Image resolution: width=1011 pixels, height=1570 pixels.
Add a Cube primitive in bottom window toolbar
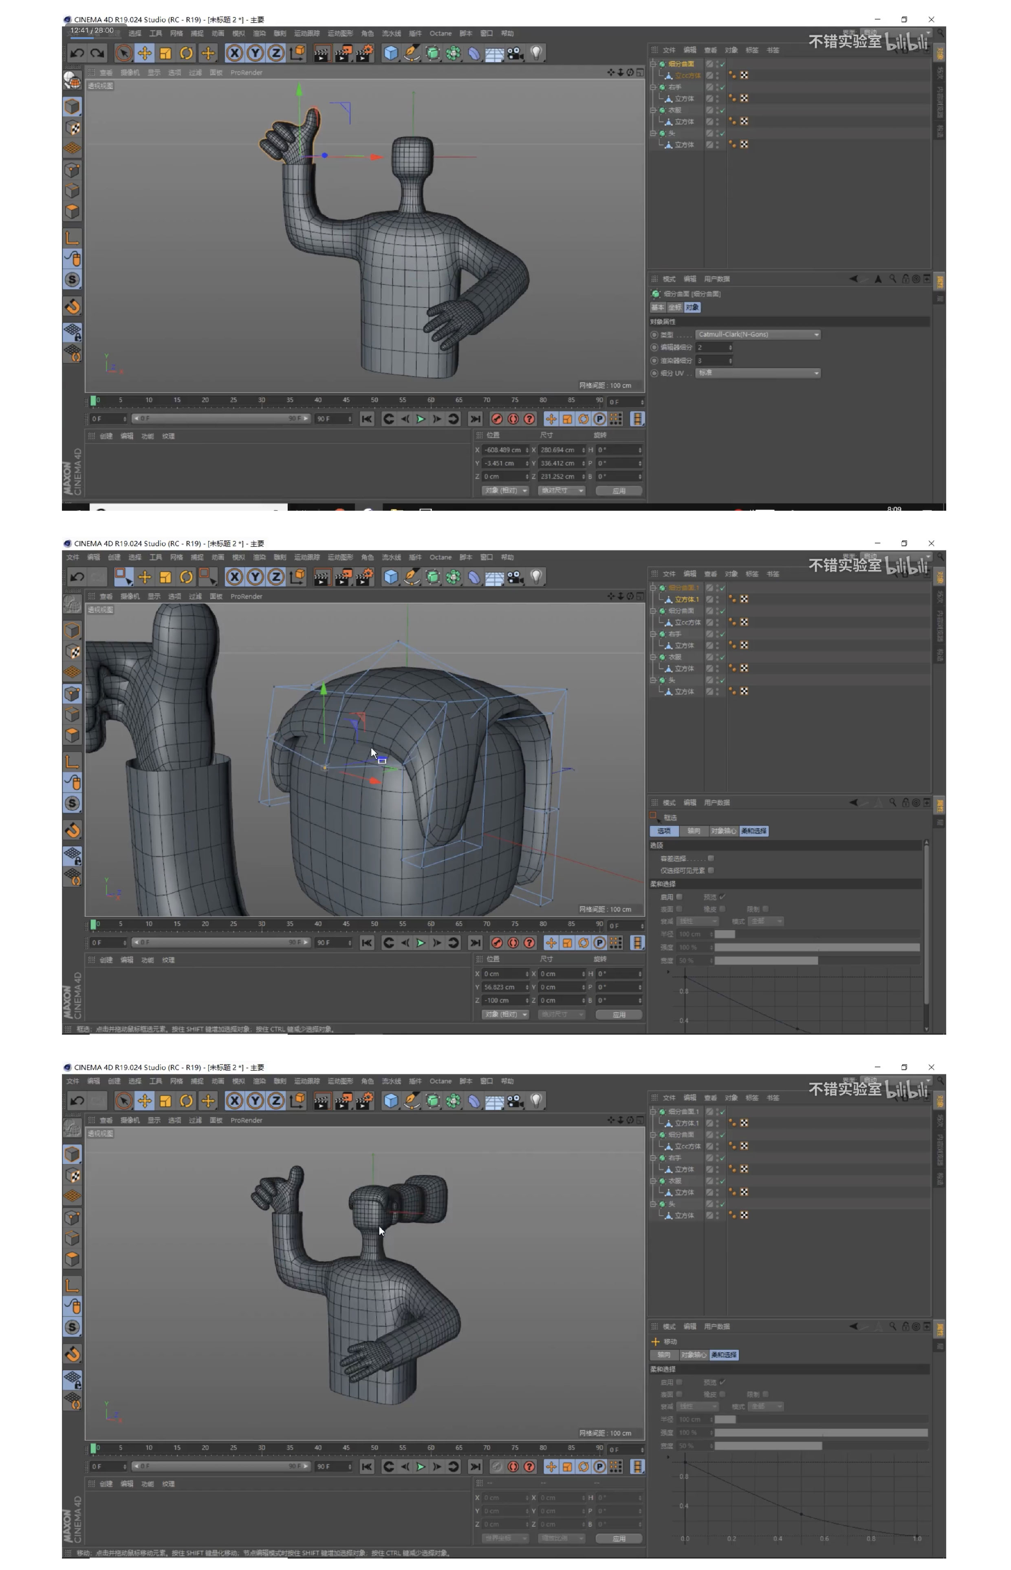(x=391, y=1101)
